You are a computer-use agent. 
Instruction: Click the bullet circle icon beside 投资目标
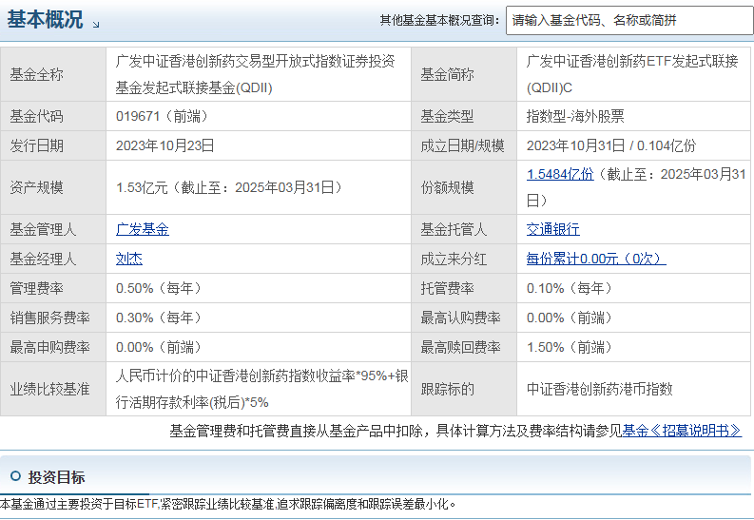click(x=15, y=476)
